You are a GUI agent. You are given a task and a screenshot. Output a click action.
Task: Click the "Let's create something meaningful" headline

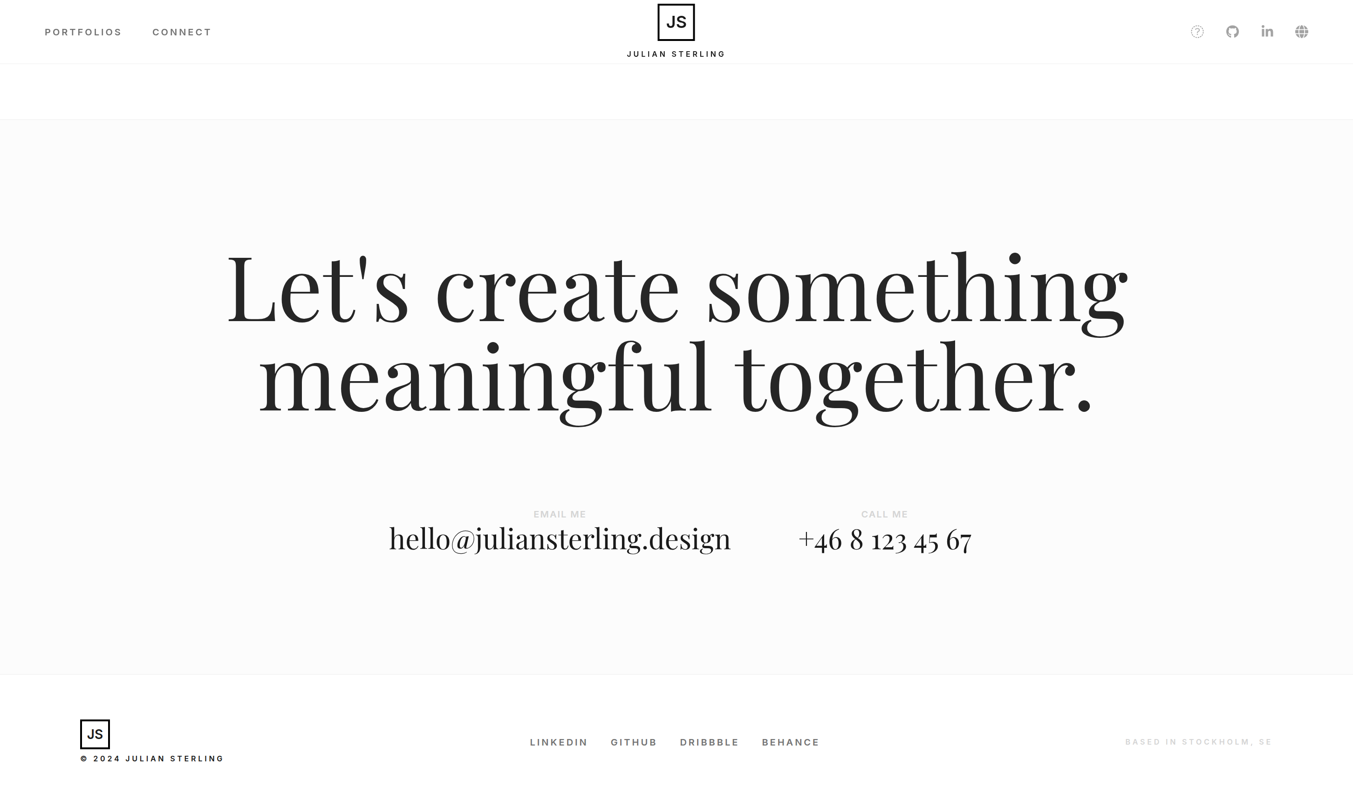point(676,338)
